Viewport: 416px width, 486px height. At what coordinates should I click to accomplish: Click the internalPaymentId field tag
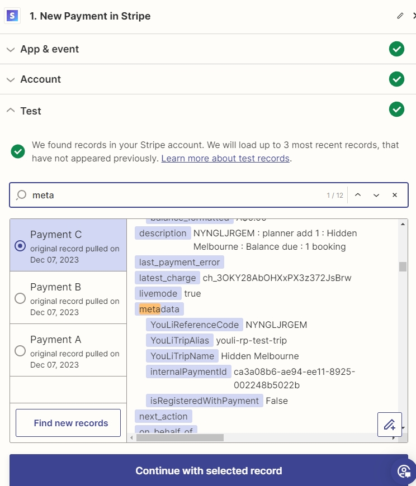[x=188, y=371]
